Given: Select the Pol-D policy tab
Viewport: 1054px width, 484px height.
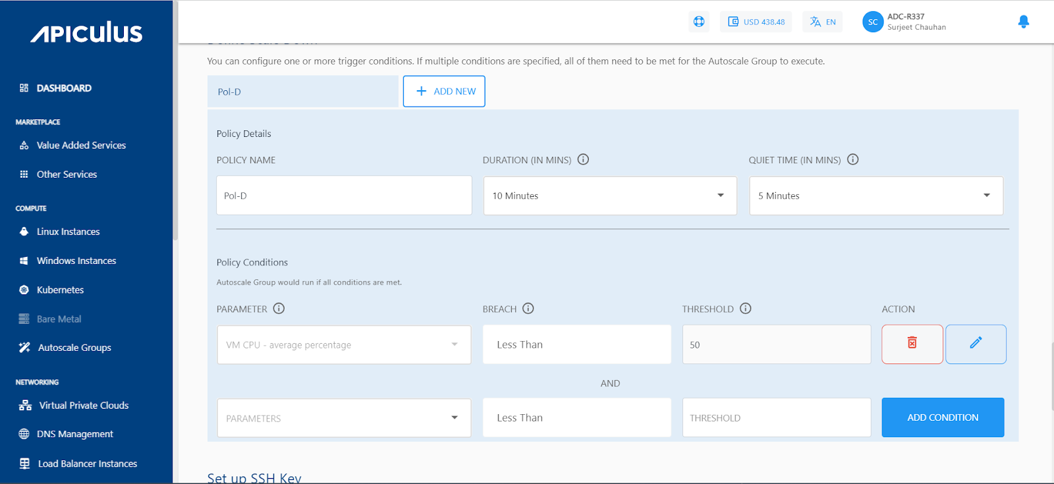Looking at the screenshot, I should point(302,92).
